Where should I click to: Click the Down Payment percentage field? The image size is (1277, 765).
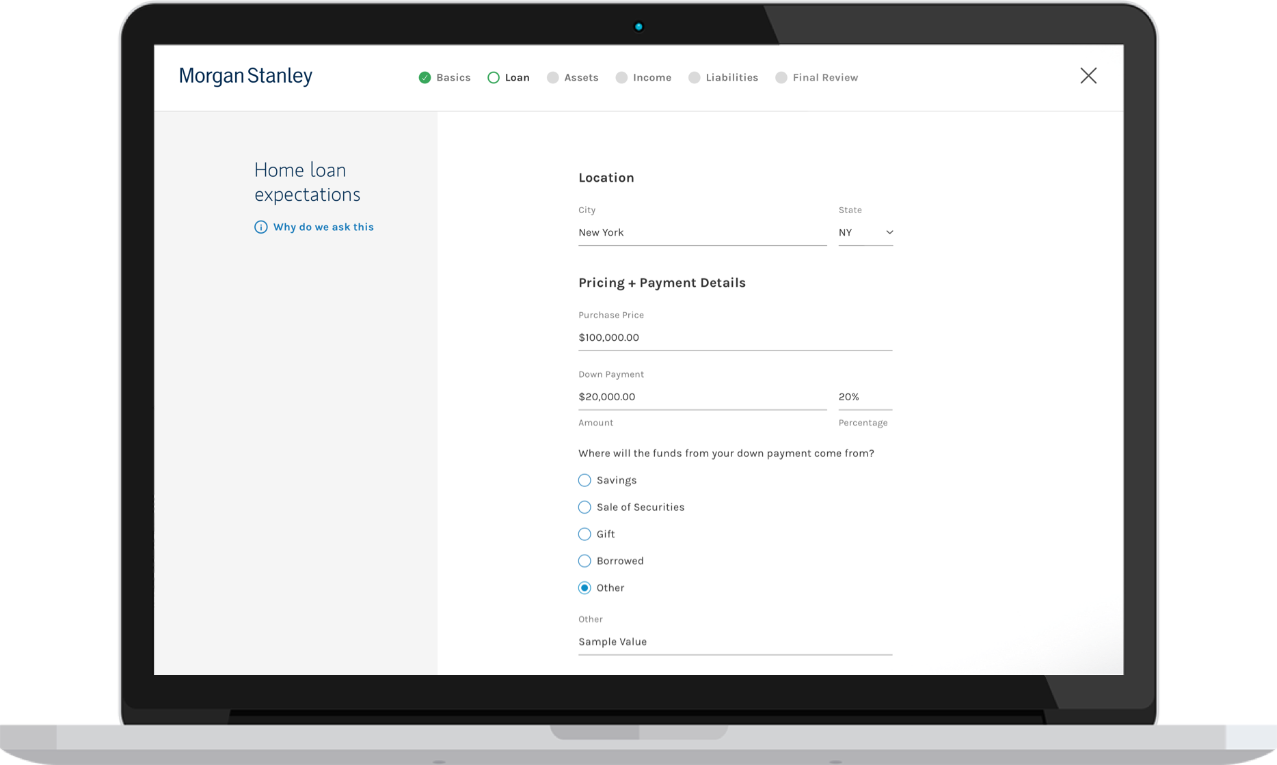pyautogui.click(x=865, y=398)
